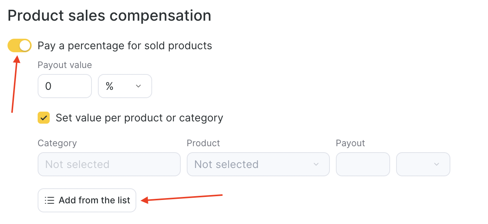Click the Set value per product or category label

pyautogui.click(x=139, y=118)
